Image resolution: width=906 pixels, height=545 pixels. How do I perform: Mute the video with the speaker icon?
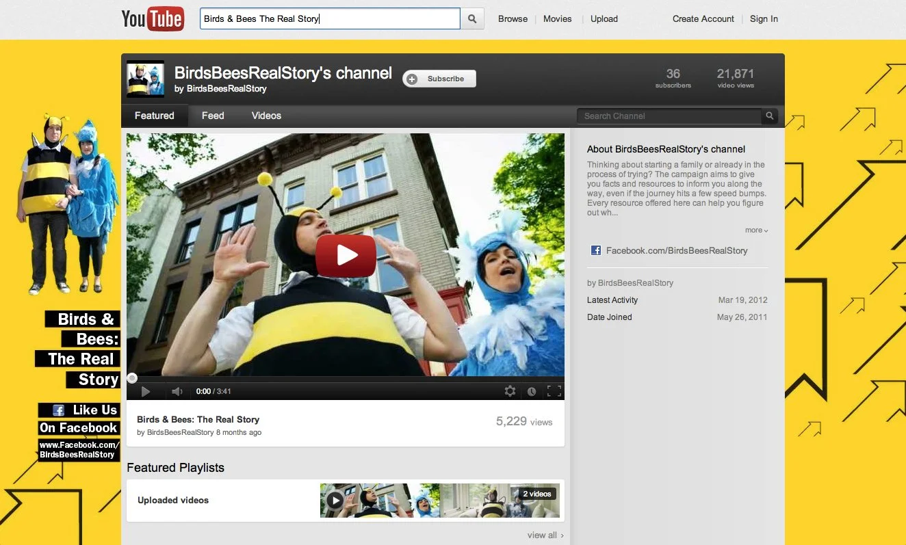coord(177,392)
